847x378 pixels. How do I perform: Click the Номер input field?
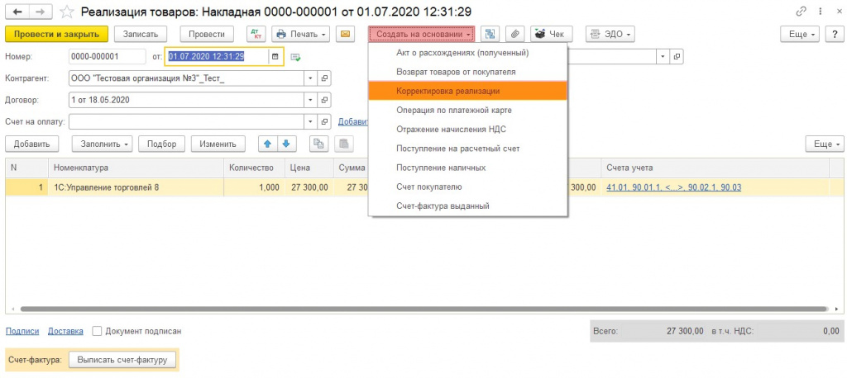click(x=107, y=57)
